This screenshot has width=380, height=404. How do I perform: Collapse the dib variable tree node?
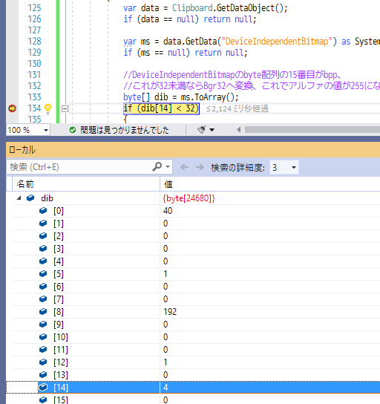coord(19,198)
